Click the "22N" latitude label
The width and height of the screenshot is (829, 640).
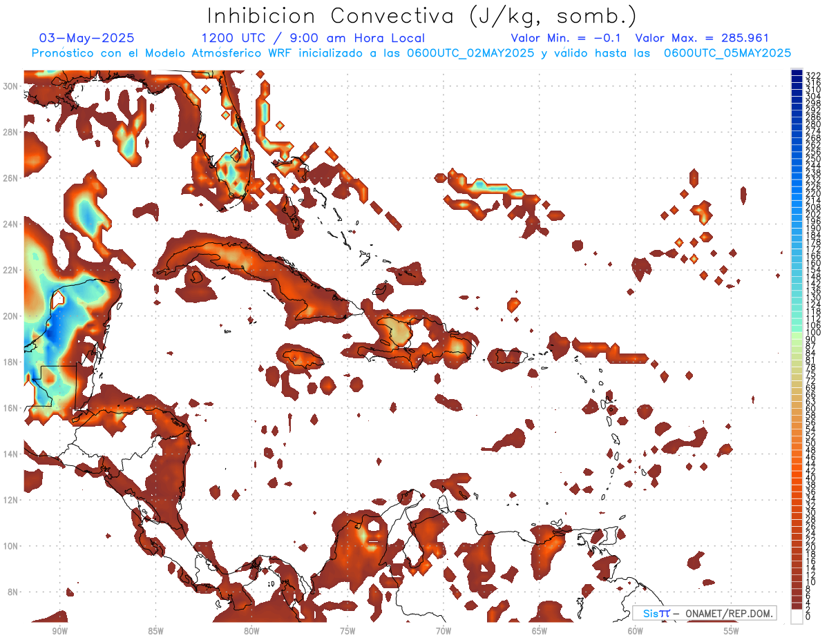10,270
